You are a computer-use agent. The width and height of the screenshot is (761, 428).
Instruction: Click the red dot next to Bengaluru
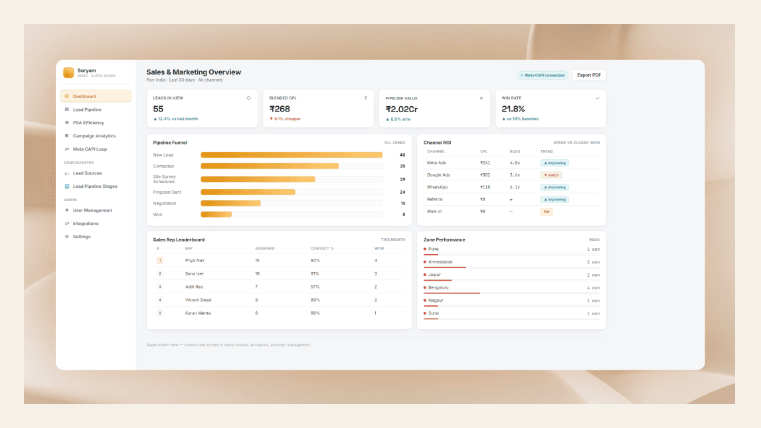click(425, 287)
